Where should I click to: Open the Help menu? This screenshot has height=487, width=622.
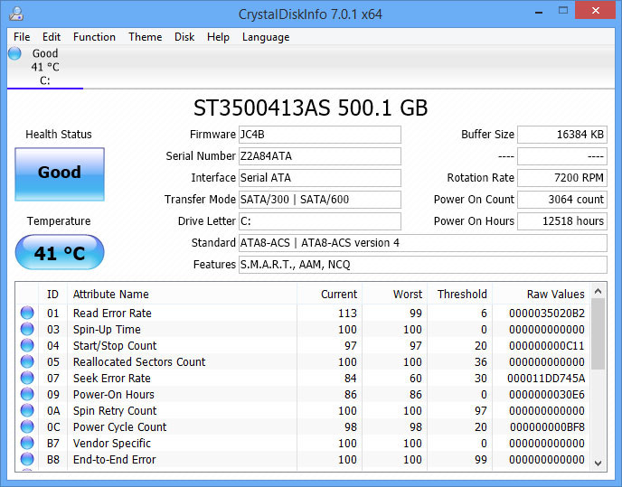point(218,37)
